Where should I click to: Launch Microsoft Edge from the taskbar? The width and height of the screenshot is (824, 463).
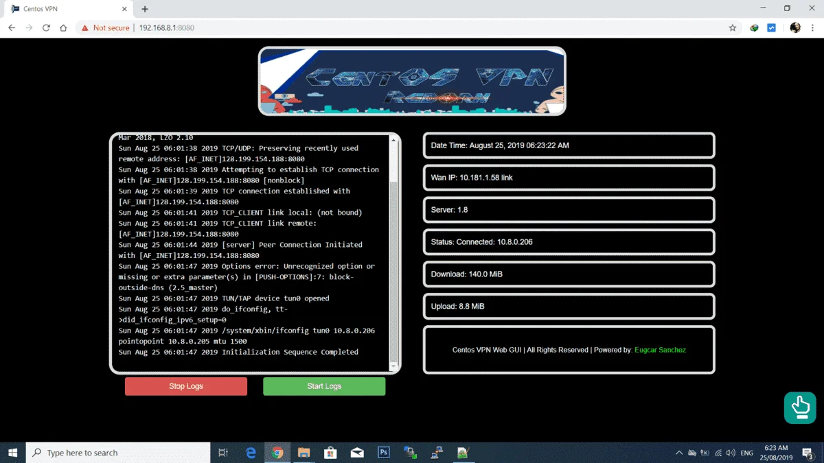point(251,453)
